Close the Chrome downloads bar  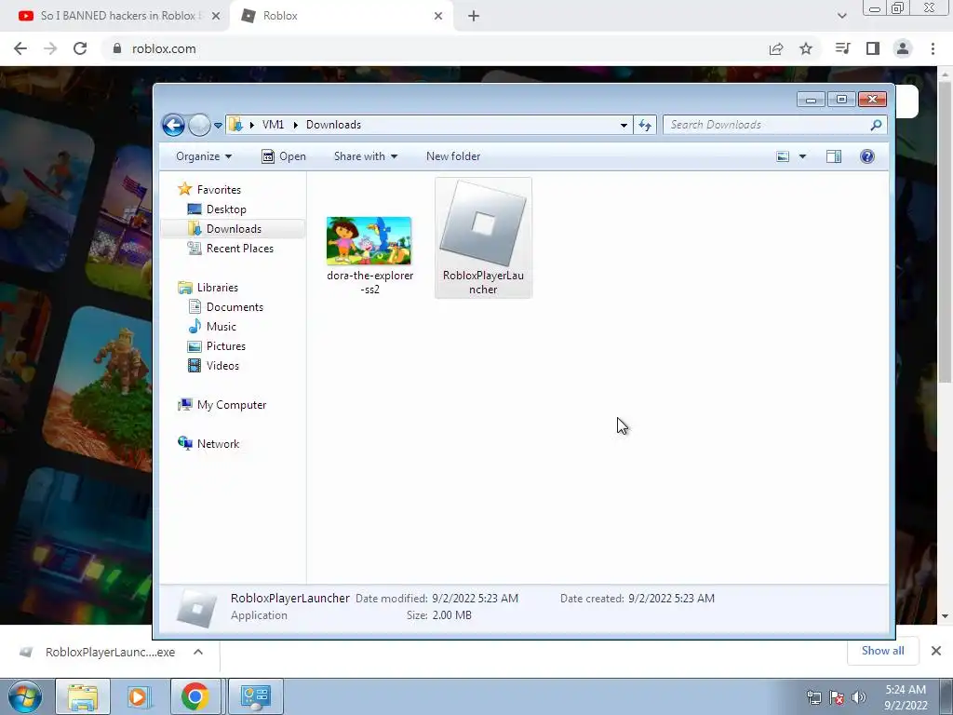[936, 651]
